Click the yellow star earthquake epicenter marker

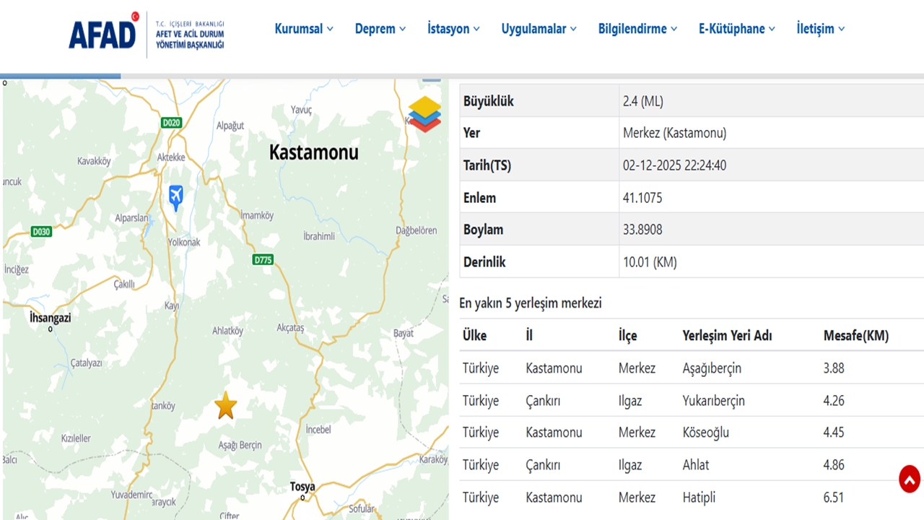coord(225,406)
